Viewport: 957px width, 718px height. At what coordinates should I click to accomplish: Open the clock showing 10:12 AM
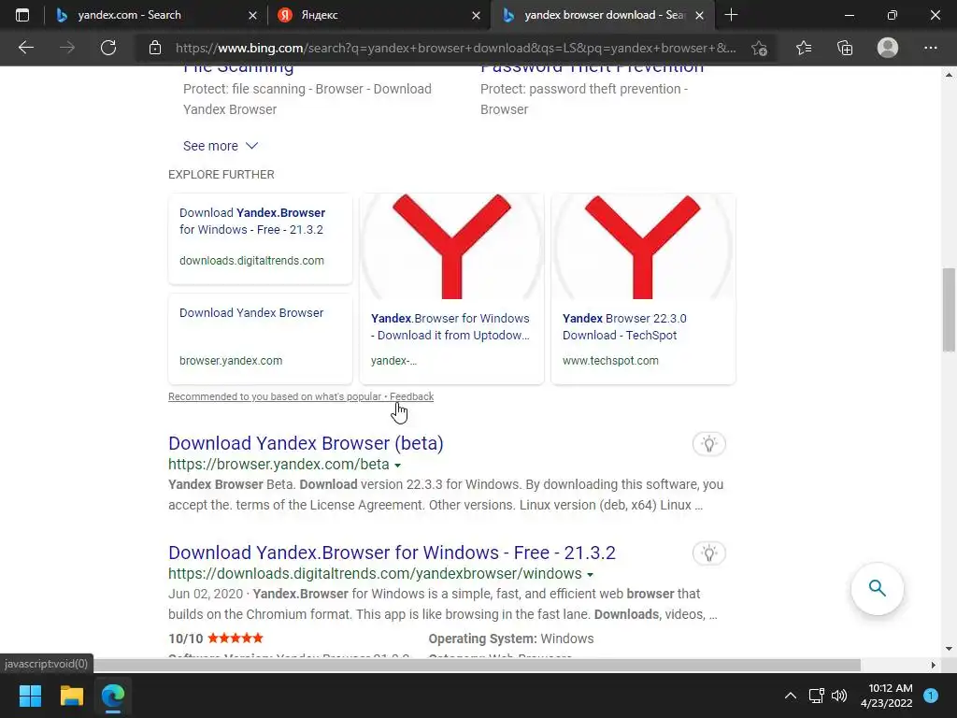(887, 696)
